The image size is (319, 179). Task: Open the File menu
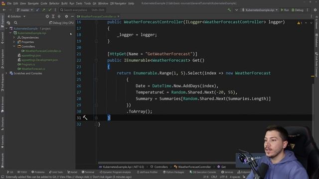click(9, 3)
